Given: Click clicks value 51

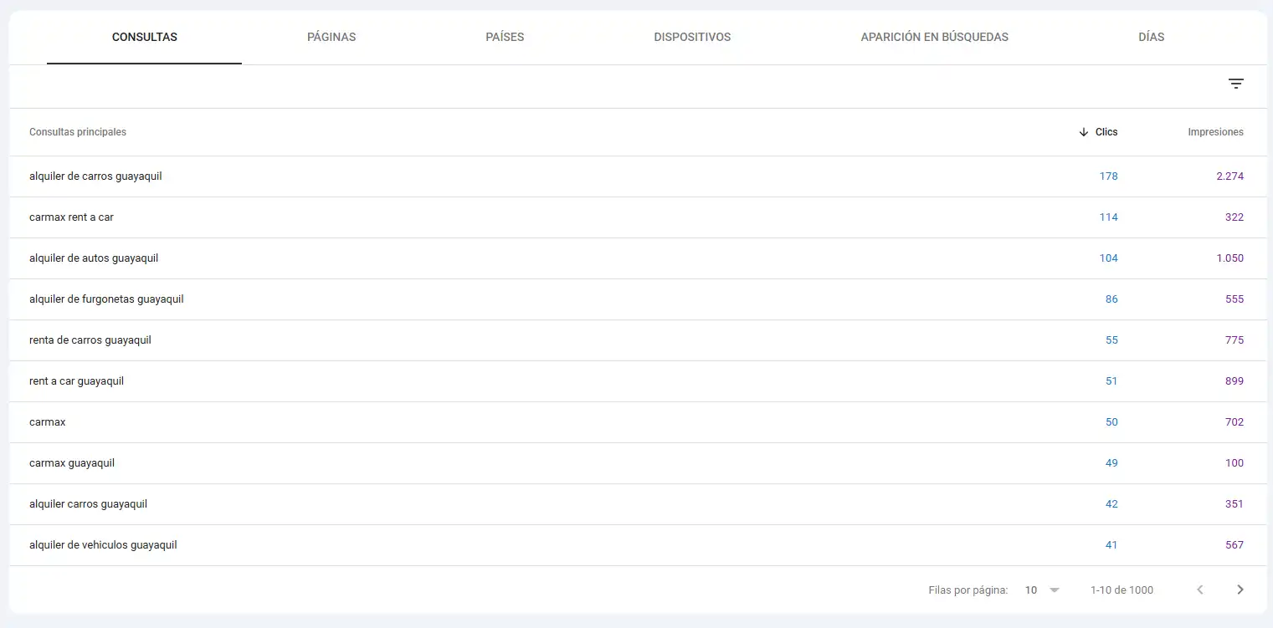Looking at the screenshot, I should coord(1111,381).
